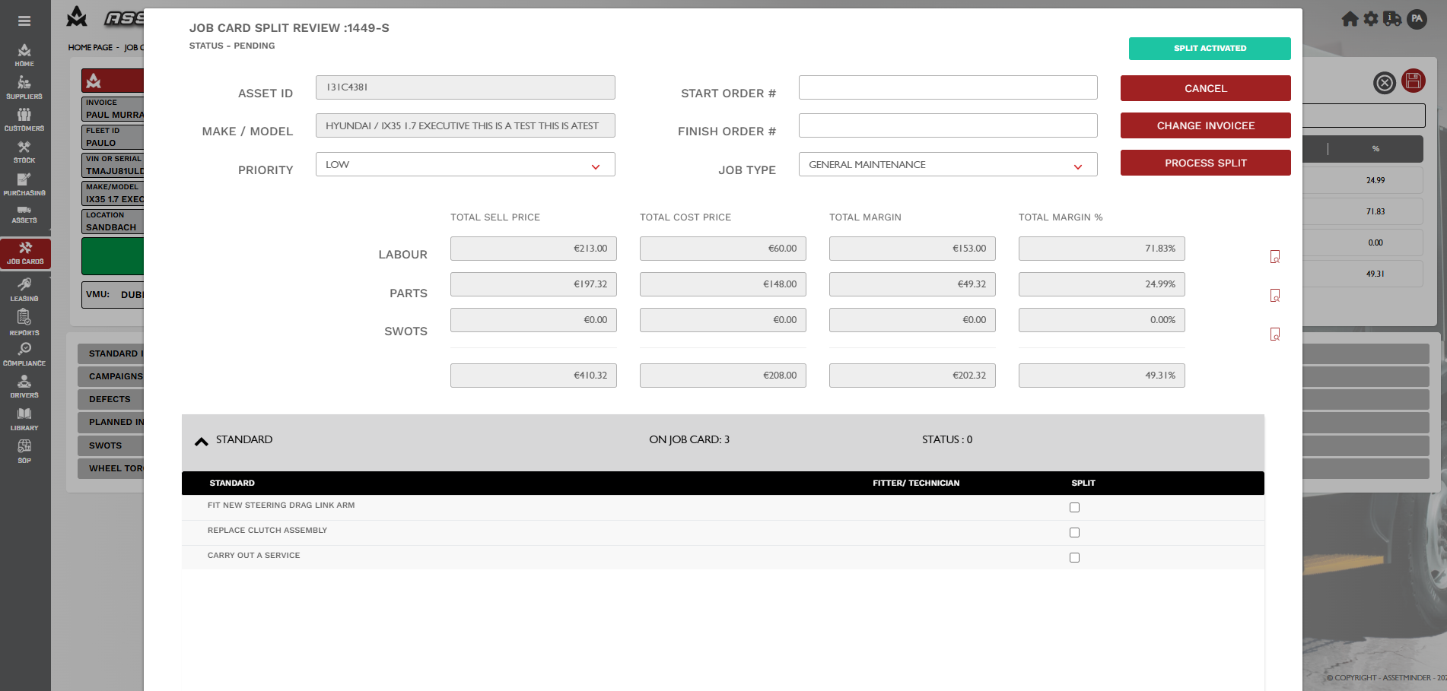The width and height of the screenshot is (1447, 691).
Task: Click the Labour row detail icon
Action: coord(1275,257)
